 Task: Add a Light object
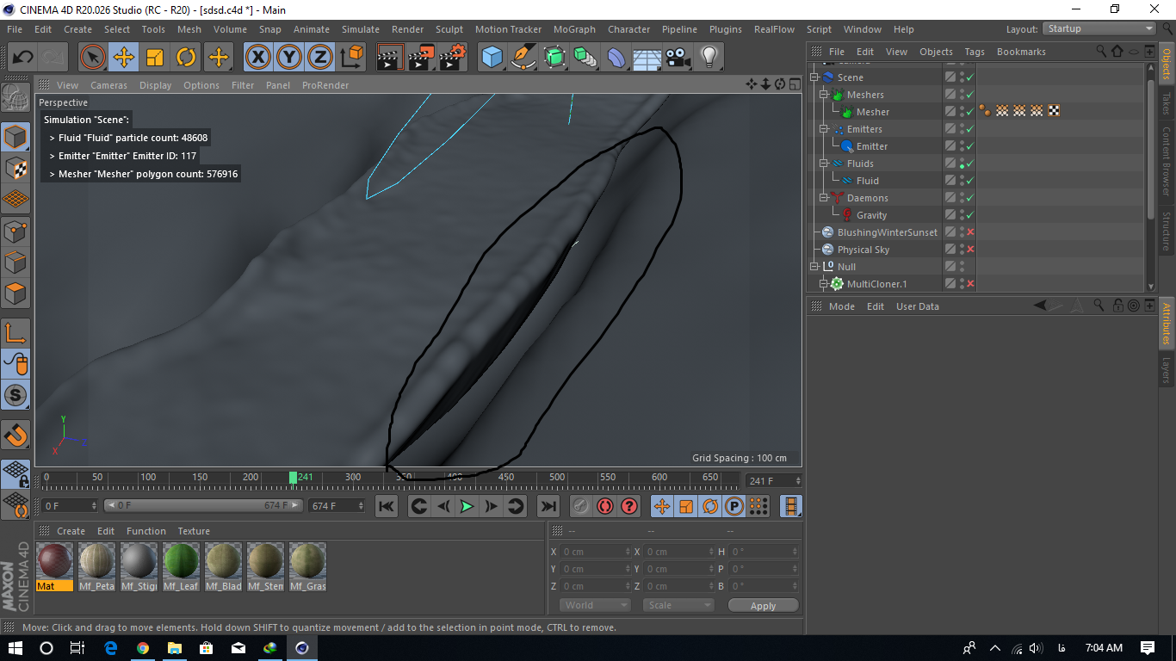709,58
